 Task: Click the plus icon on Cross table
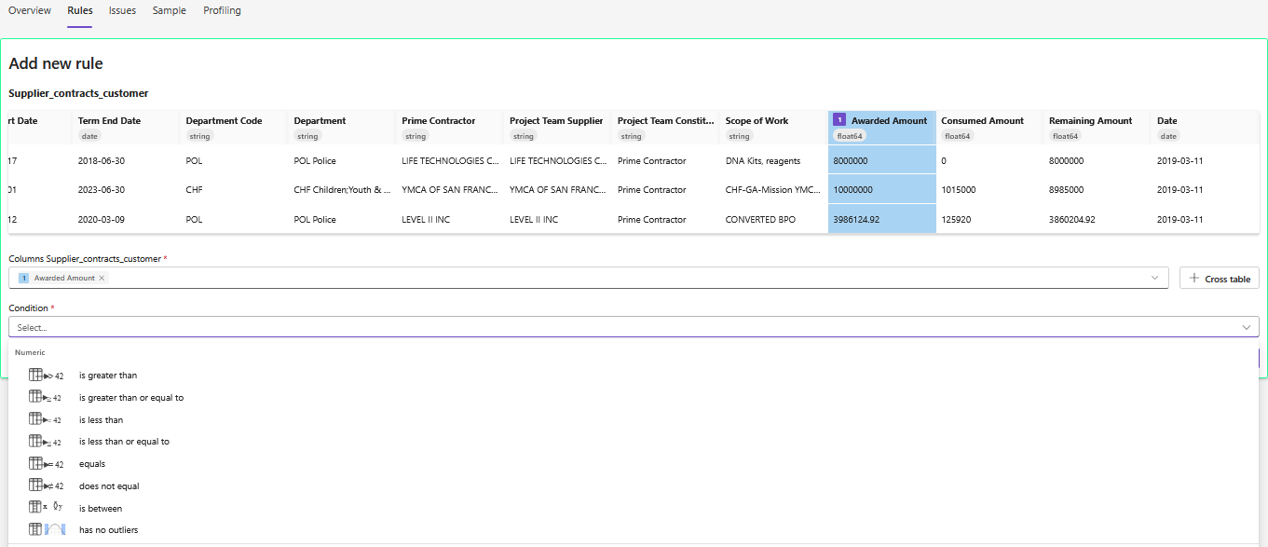pos(1194,279)
